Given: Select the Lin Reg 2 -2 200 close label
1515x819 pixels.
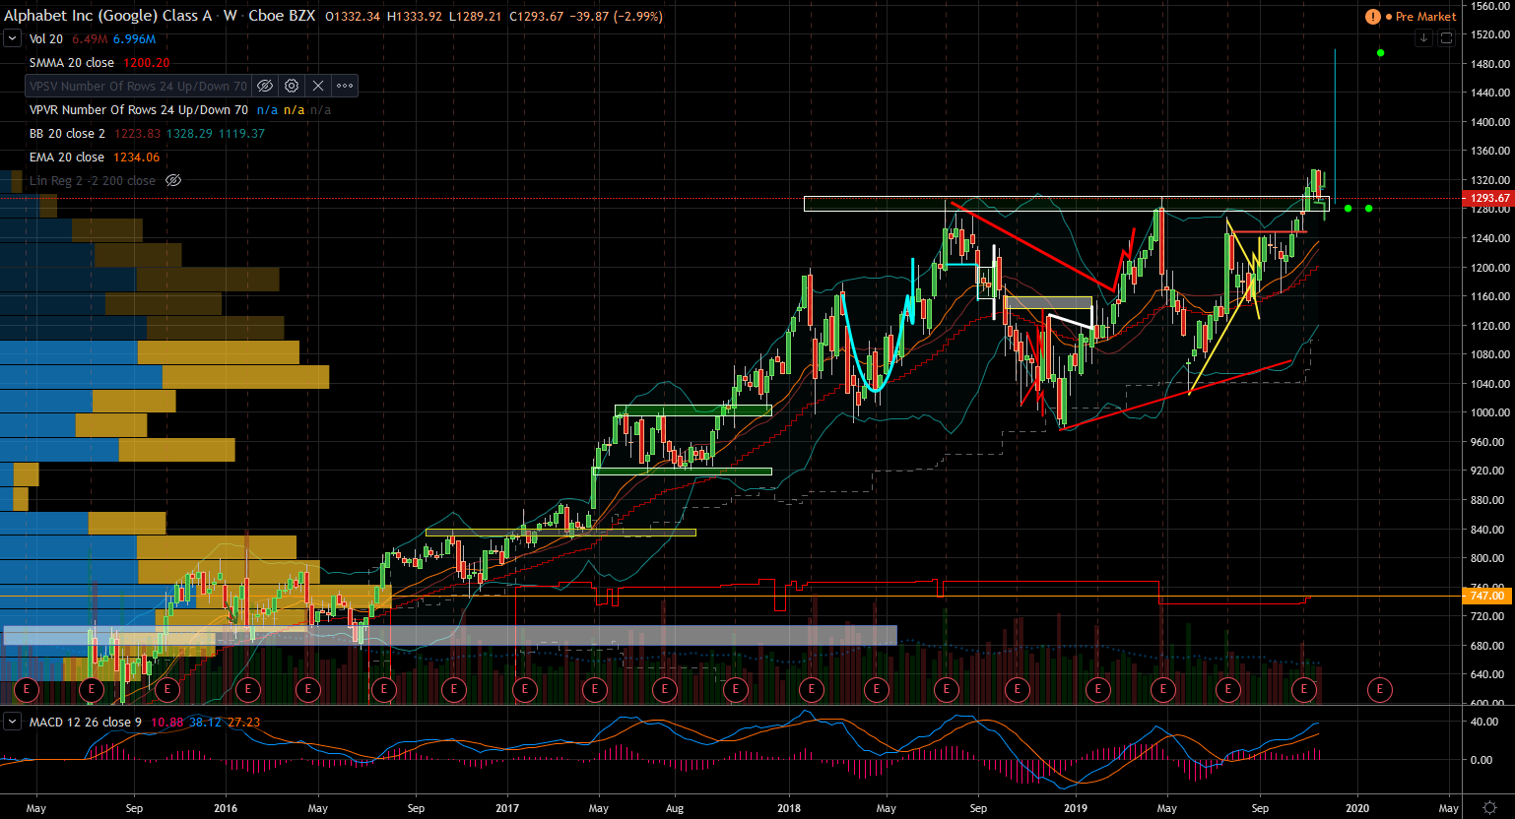Looking at the screenshot, I should pos(93,181).
